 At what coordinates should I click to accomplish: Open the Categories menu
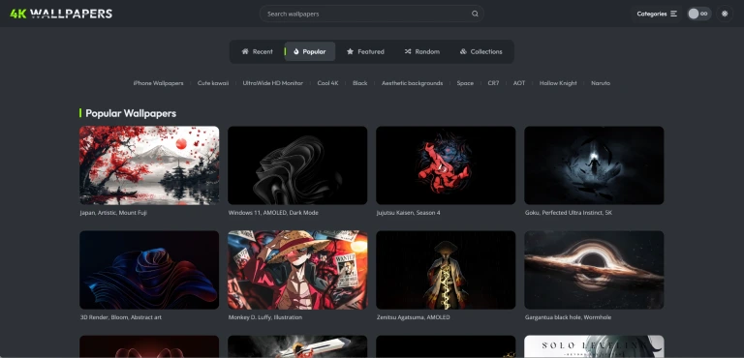pos(657,14)
